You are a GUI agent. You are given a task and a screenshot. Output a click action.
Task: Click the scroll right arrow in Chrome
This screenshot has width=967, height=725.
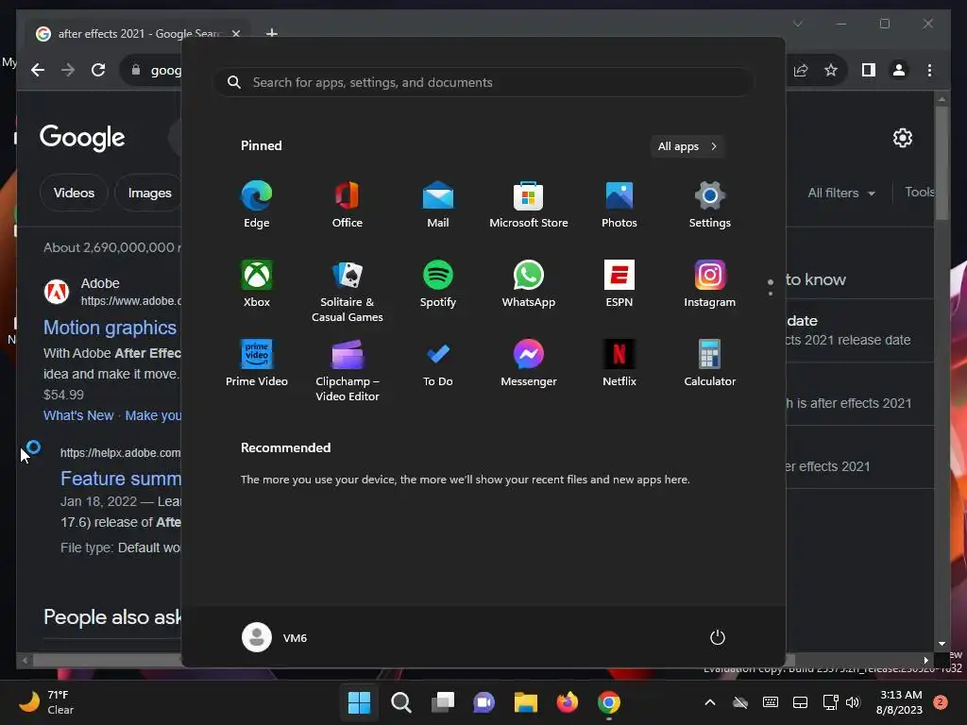[x=925, y=660]
